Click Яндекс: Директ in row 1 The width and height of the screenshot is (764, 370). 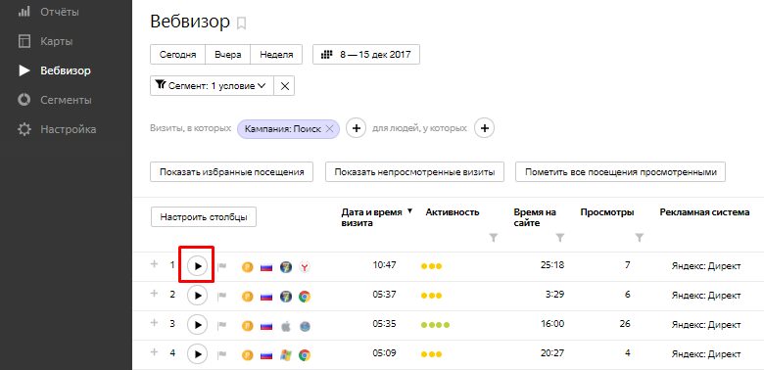click(706, 266)
